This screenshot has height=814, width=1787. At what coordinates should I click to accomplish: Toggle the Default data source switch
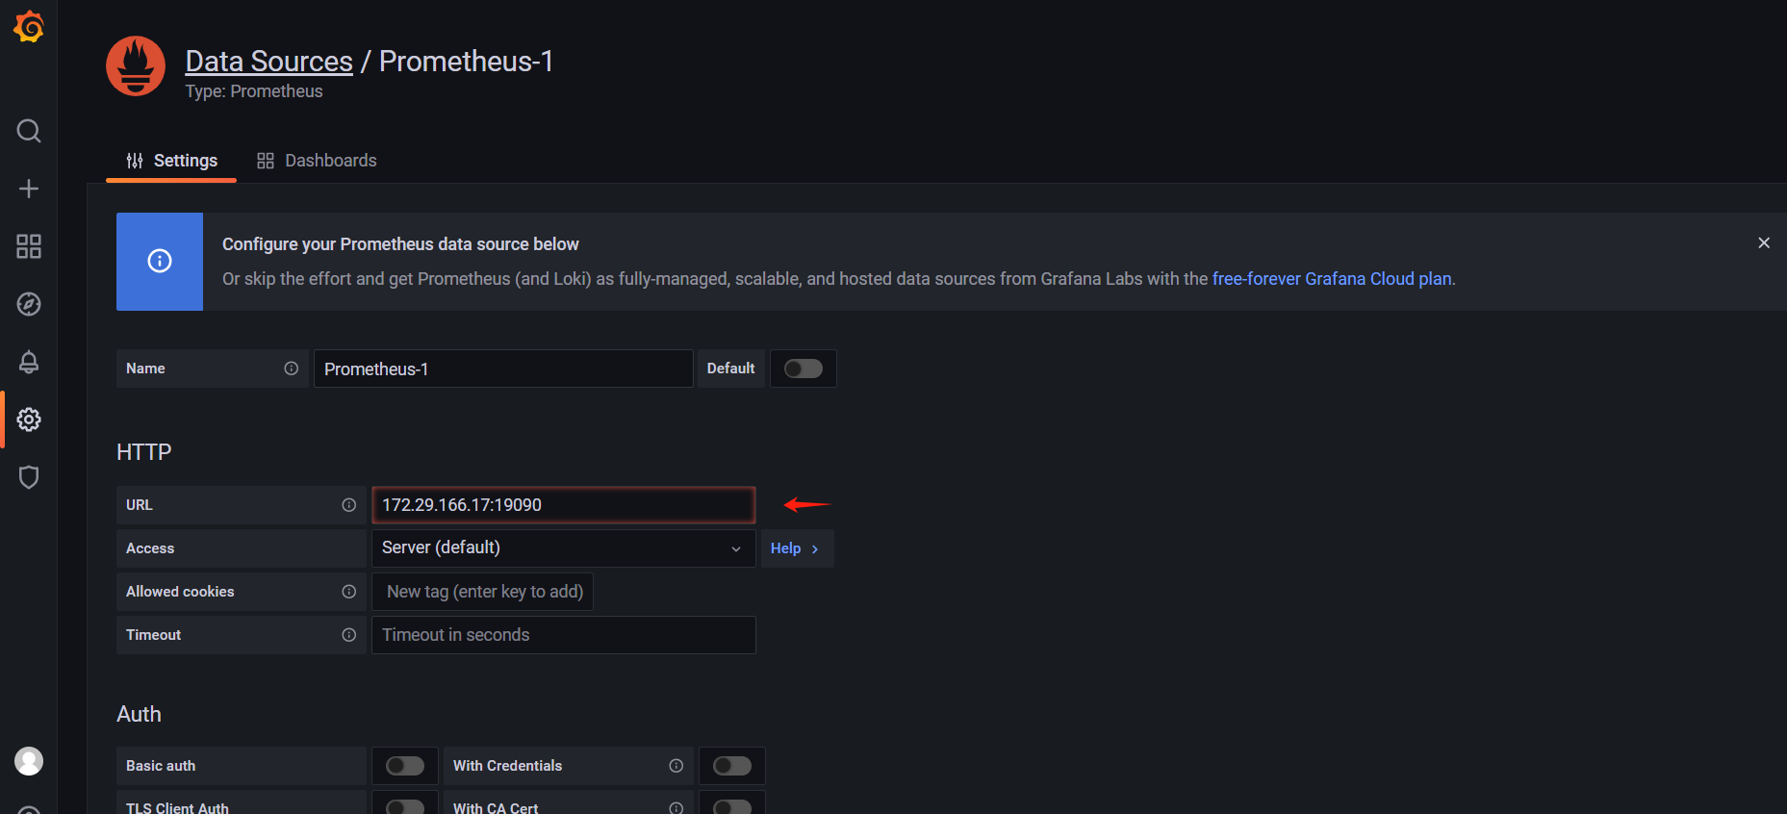(803, 369)
